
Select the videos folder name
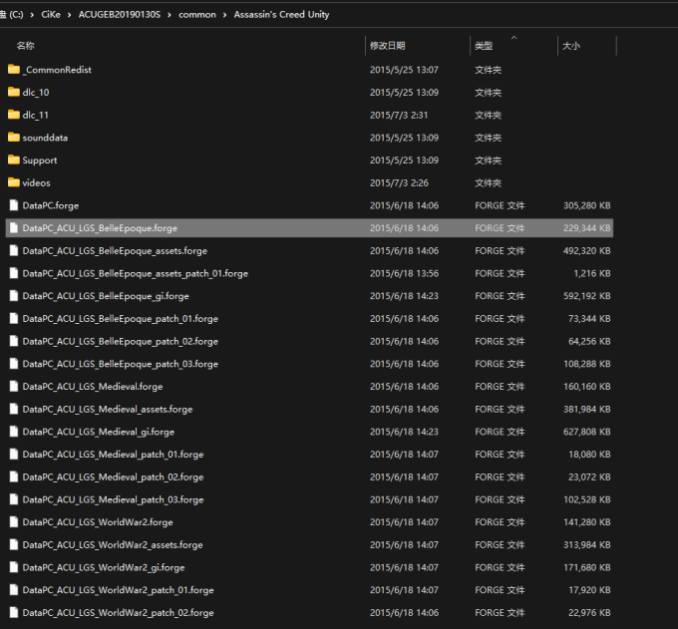click(x=36, y=182)
